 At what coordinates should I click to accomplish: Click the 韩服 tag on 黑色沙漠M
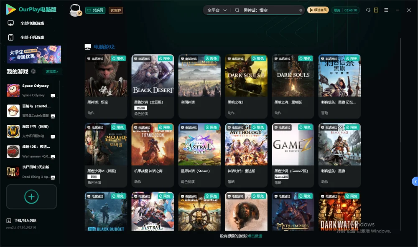(94, 177)
